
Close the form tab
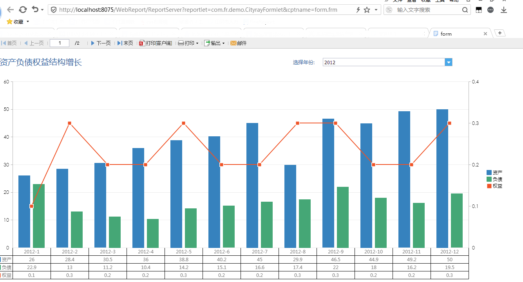pos(485,34)
